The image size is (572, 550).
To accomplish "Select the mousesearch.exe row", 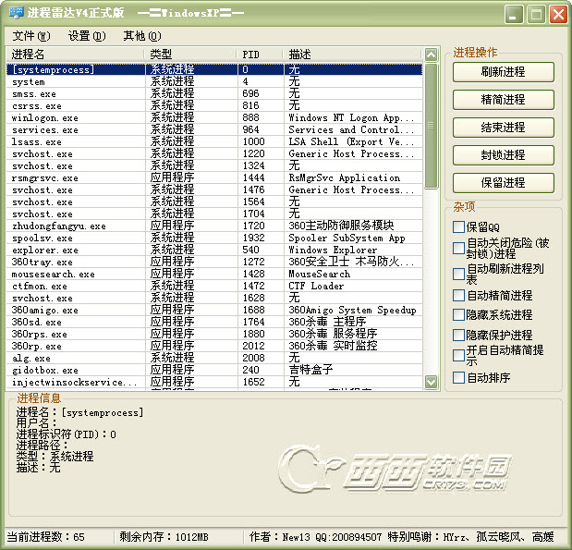I will 214,274.
